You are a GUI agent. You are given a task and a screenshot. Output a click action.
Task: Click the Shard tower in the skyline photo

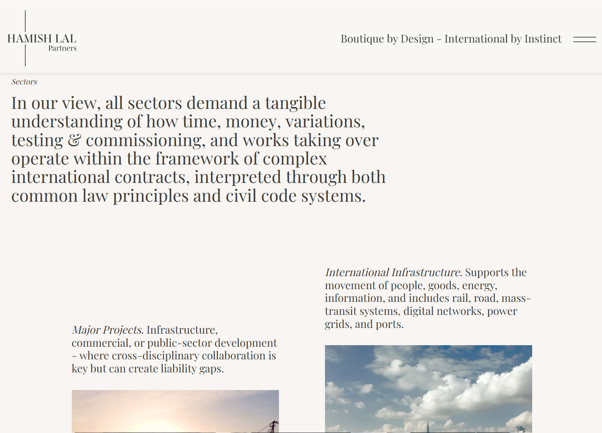tap(428, 426)
